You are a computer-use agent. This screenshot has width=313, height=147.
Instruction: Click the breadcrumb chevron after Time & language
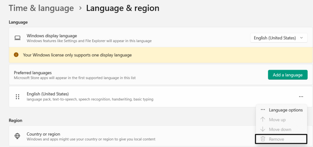coord(80,8)
